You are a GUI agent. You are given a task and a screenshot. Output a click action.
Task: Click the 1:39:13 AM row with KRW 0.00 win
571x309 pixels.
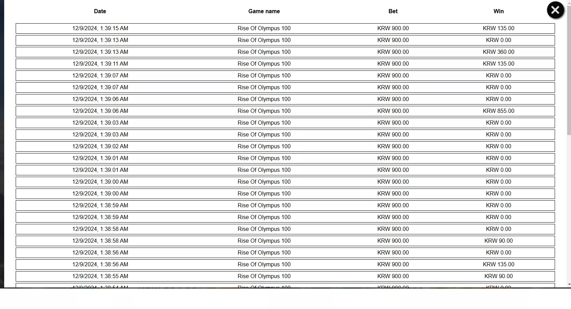285,40
